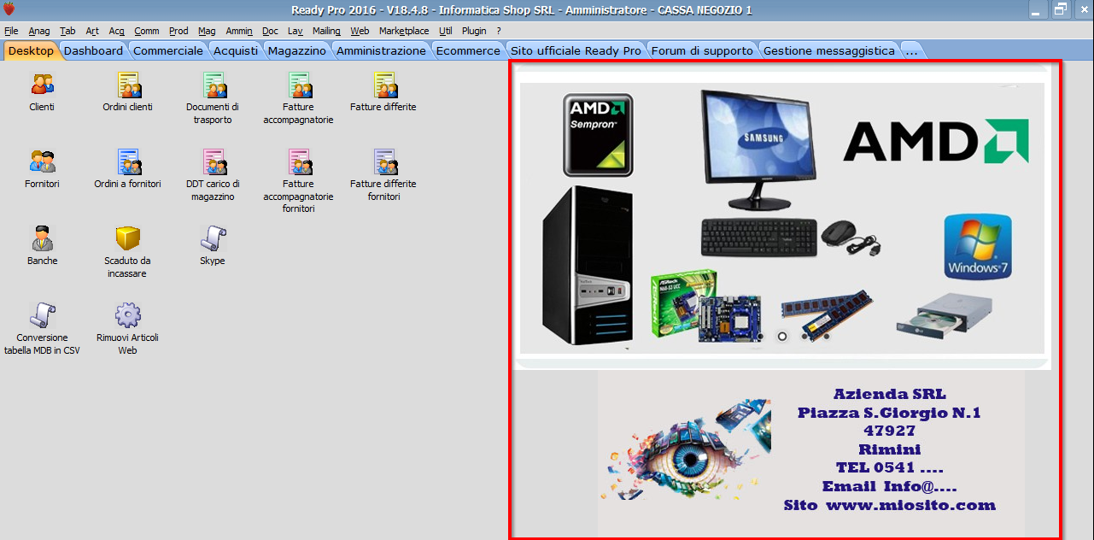Open Sito ufficiale Ready Pro tab

click(x=576, y=50)
